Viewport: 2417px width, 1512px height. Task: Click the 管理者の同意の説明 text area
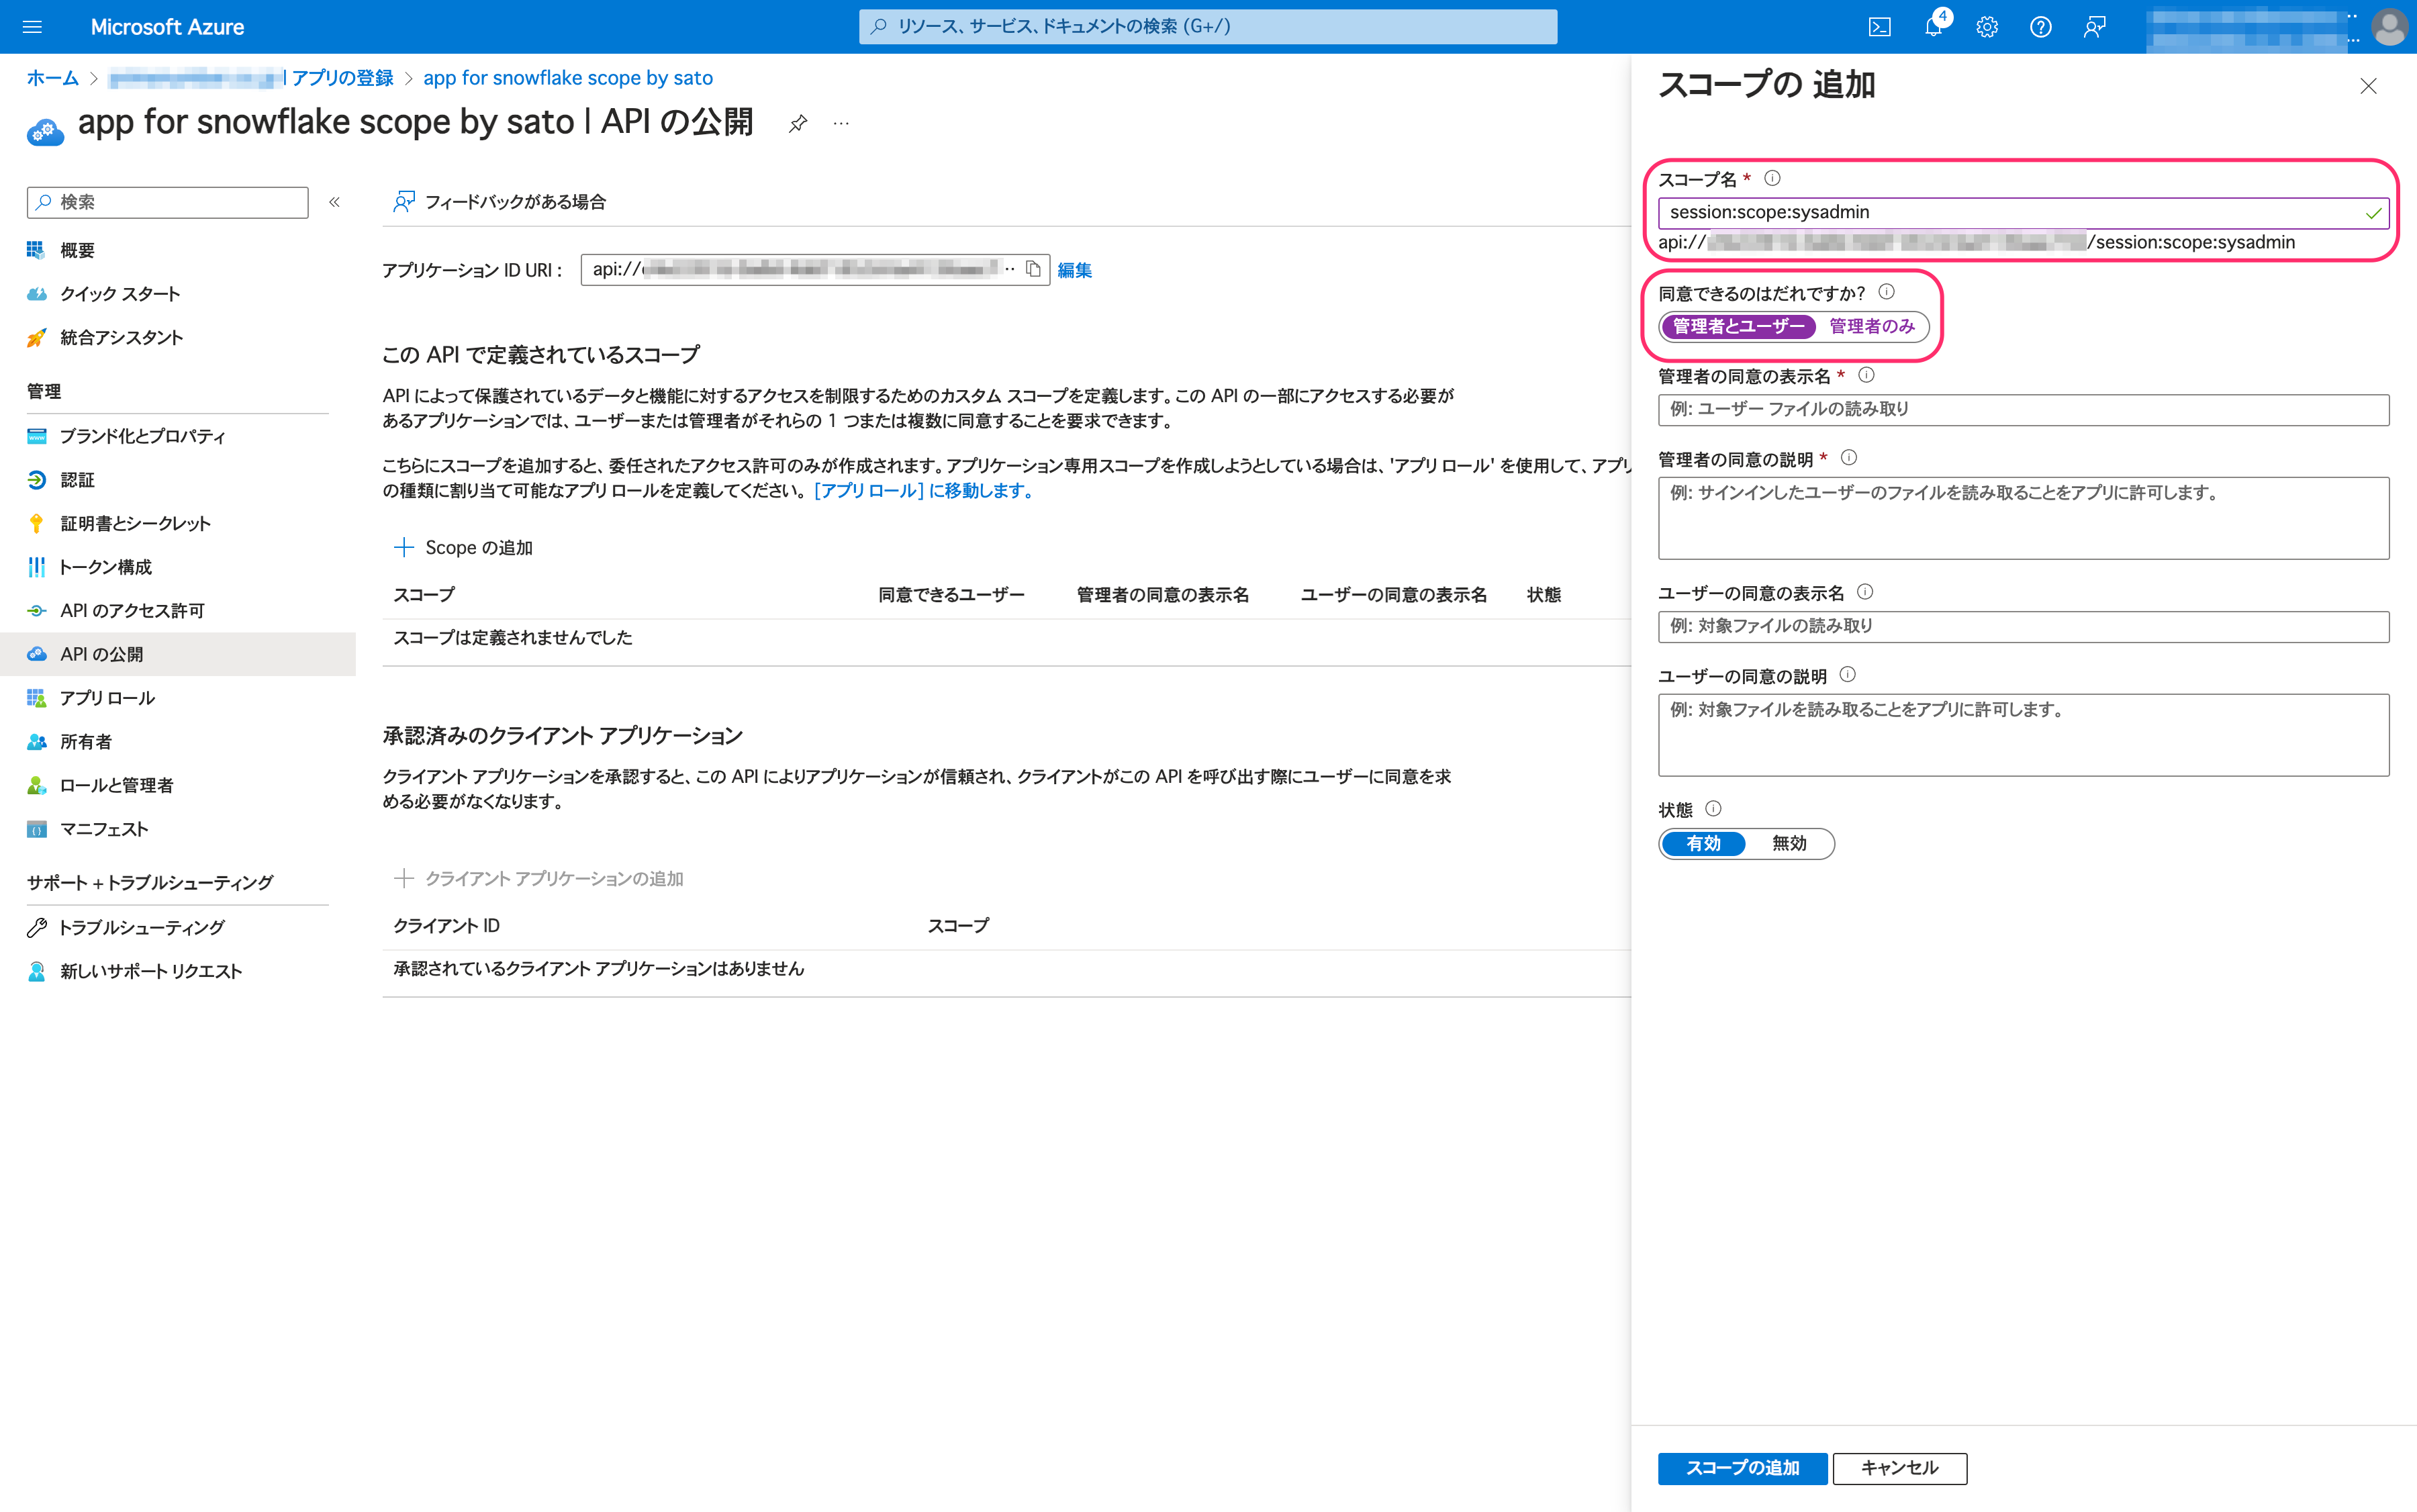click(x=2023, y=518)
